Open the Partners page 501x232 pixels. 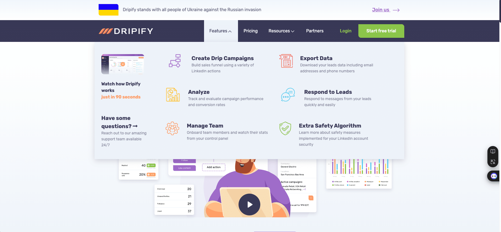(315, 31)
